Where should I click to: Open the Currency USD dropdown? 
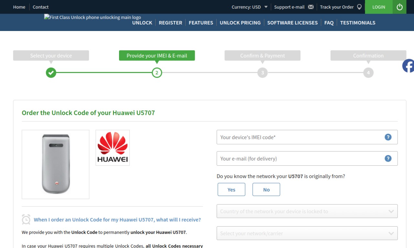(250, 7)
